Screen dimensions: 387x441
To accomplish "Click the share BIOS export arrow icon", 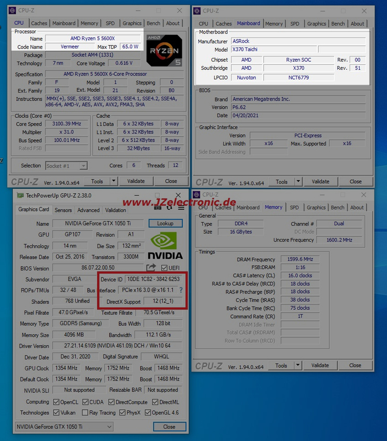I will click(151, 268).
